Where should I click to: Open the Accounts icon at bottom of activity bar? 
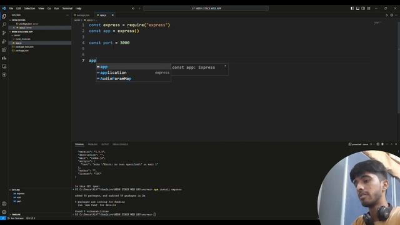[4, 204]
